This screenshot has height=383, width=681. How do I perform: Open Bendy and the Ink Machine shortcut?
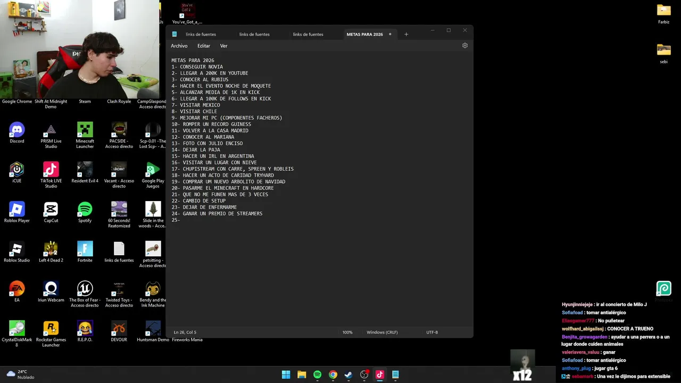pos(153,294)
